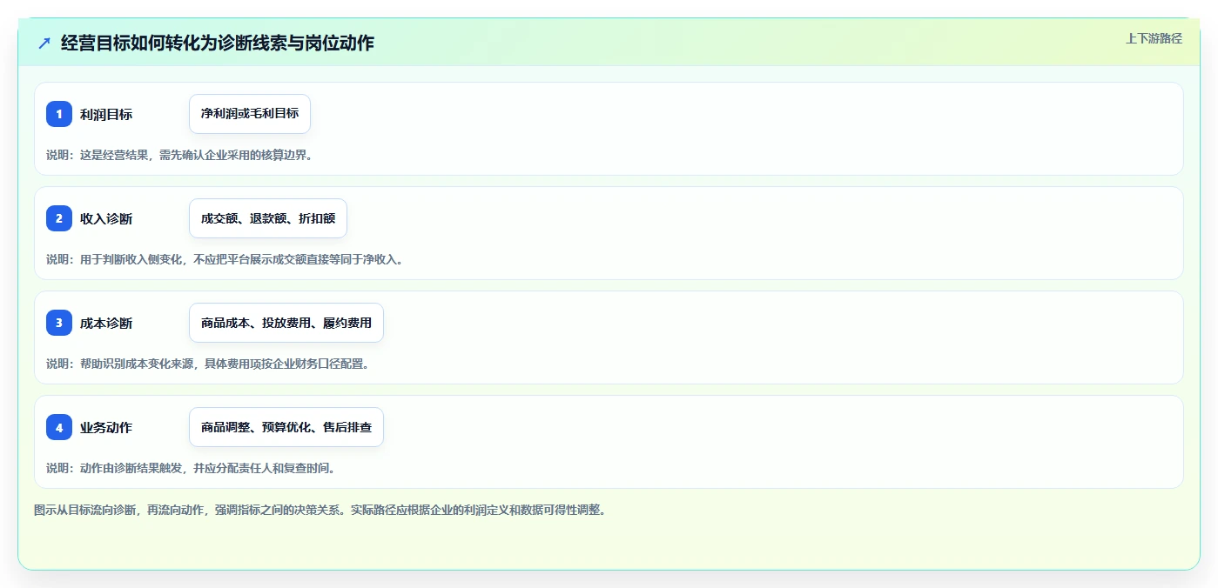The image size is (1218, 588).
Task: Click the 利润目标 step label
Action: click(106, 114)
